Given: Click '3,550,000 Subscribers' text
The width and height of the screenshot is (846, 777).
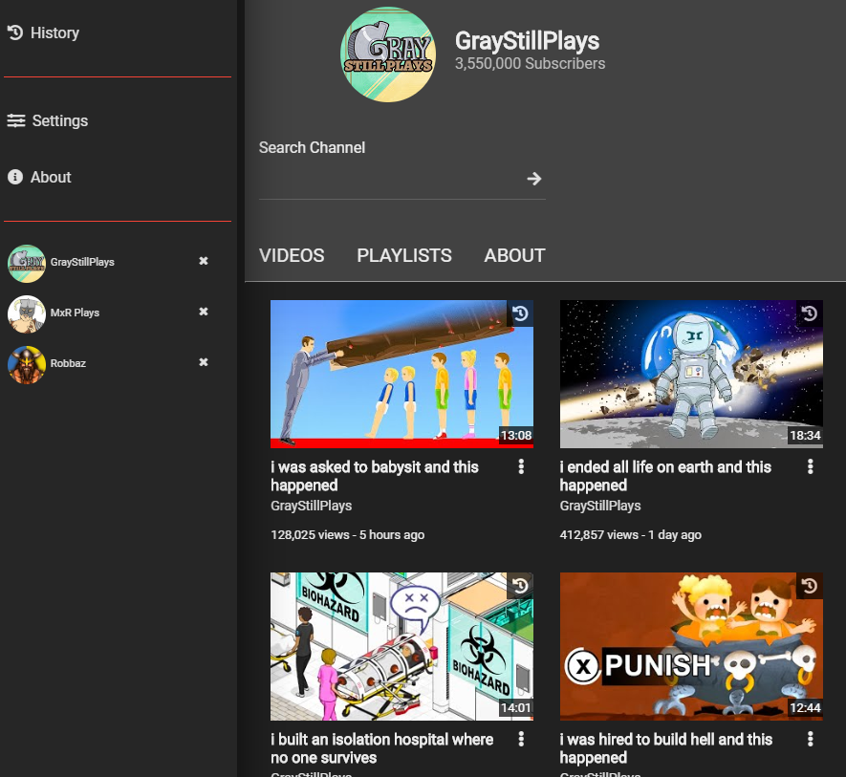Looking at the screenshot, I should pos(530,64).
